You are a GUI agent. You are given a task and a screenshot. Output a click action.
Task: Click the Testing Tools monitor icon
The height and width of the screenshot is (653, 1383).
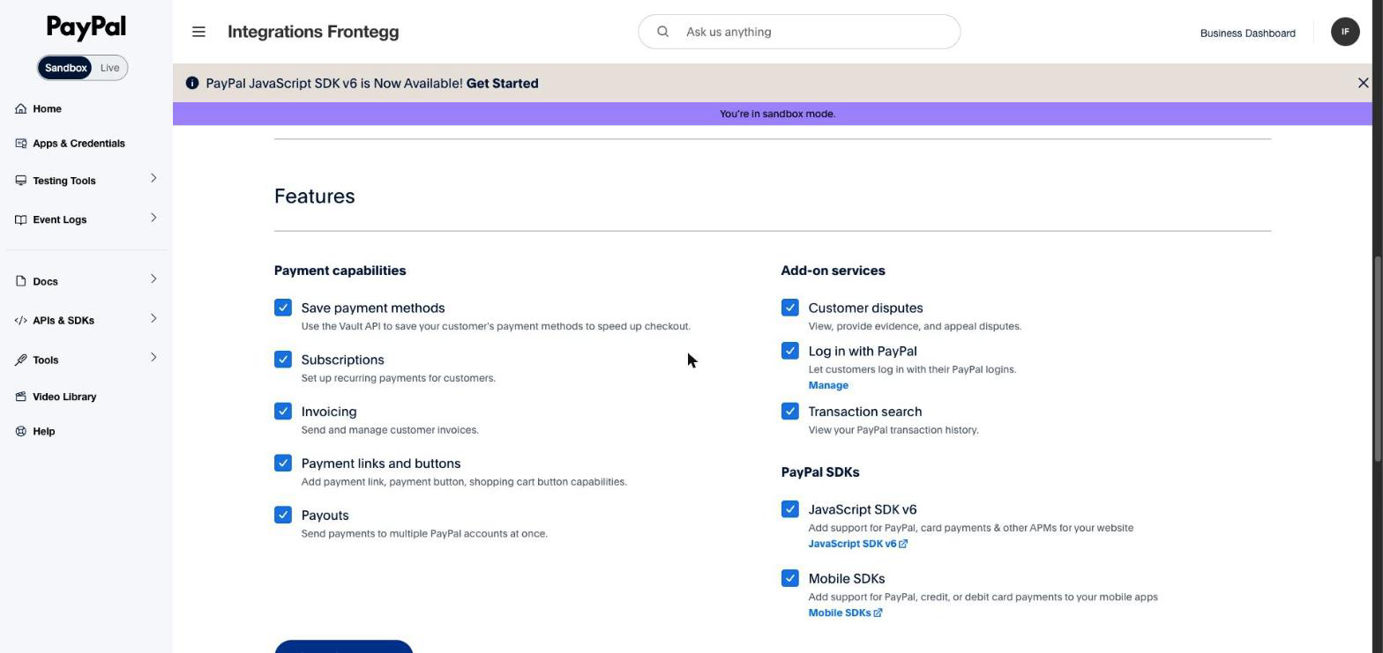[21, 181]
